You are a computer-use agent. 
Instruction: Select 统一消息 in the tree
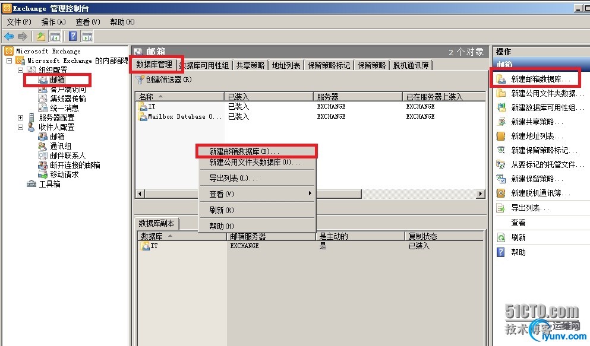point(64,108)
